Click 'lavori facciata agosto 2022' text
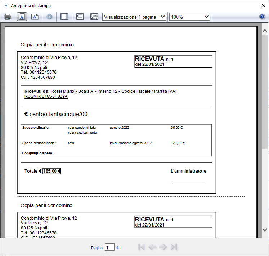 click(131, 143)
